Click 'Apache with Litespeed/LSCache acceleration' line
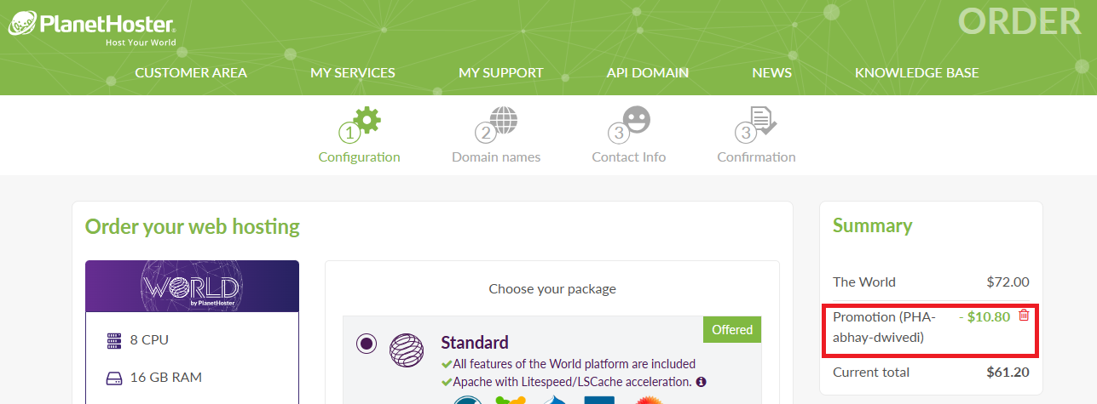 568,382
